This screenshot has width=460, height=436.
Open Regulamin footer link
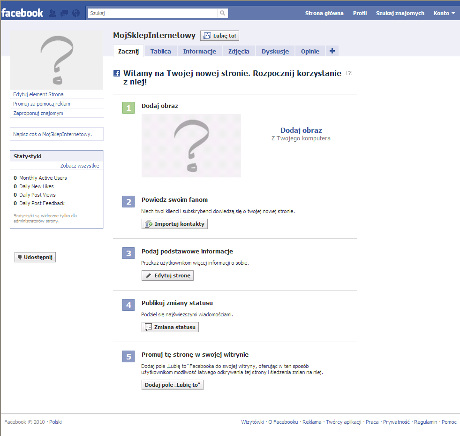(x=426, y=422)
